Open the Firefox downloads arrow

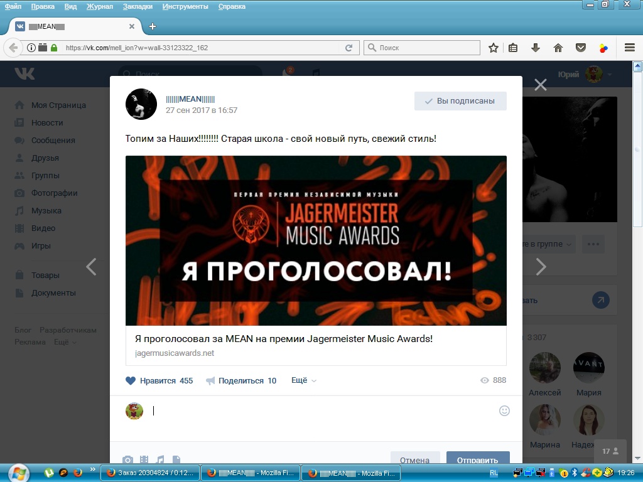[x=536, y=48]
